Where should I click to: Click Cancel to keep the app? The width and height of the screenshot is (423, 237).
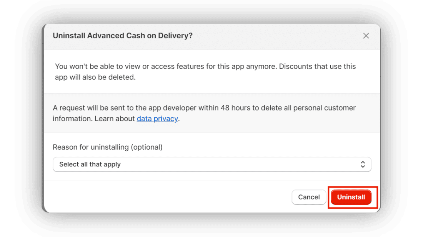[309, 197]
